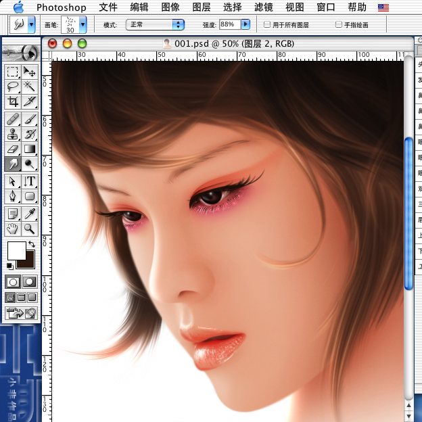Select the Clone Stamp tool
This screenshot has width=422, height=422.
click(13, 134)
